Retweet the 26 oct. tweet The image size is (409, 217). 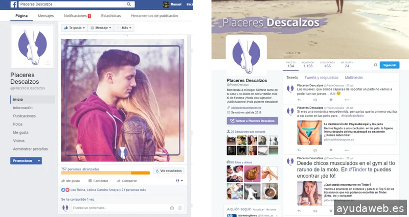pyautogui.click(x=315, y=150)
